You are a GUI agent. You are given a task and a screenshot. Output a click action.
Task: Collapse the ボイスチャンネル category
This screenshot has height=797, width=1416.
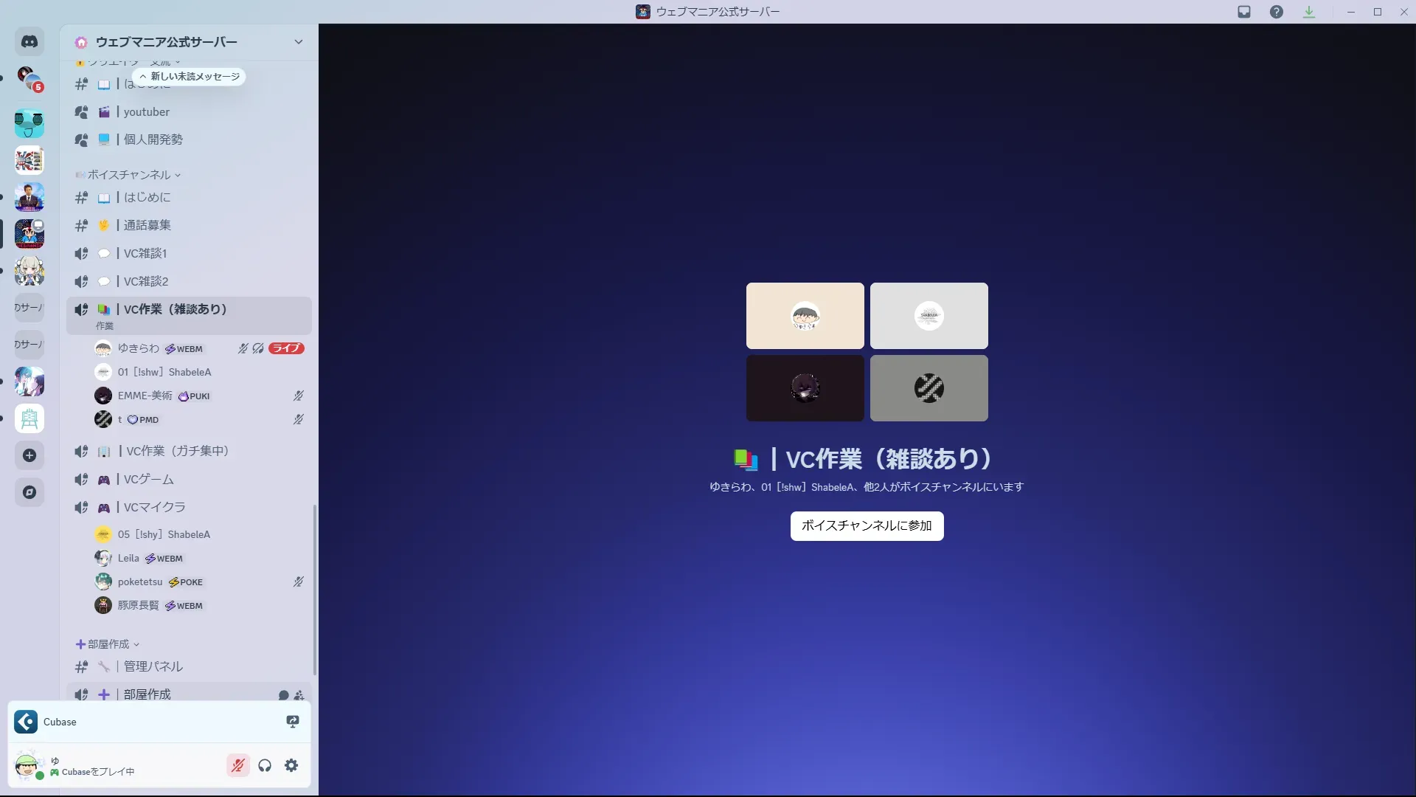coord(129,175)
